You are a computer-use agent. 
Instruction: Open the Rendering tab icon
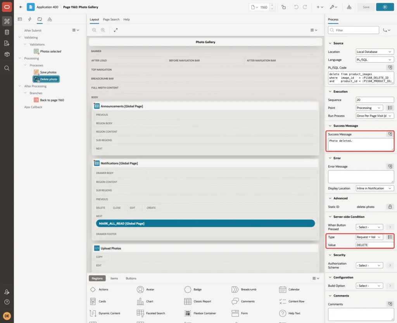20,19
